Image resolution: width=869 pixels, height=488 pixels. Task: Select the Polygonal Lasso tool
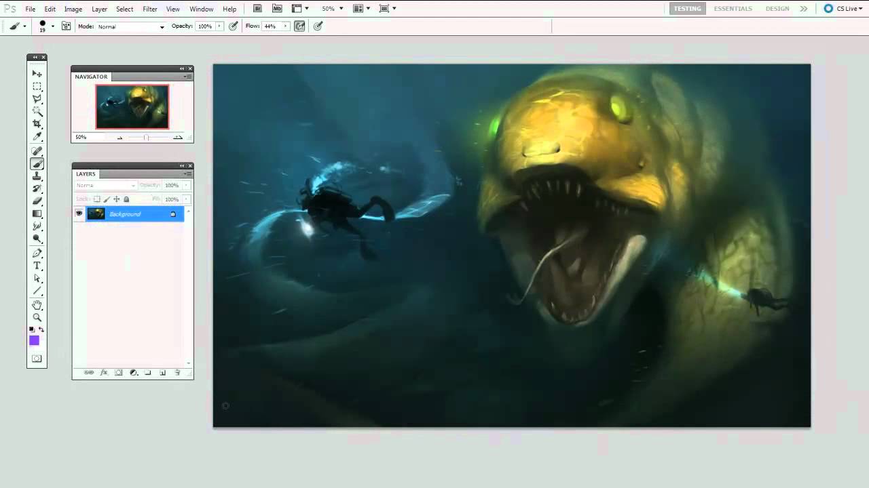pyautogui.click(x=37, y=99)
